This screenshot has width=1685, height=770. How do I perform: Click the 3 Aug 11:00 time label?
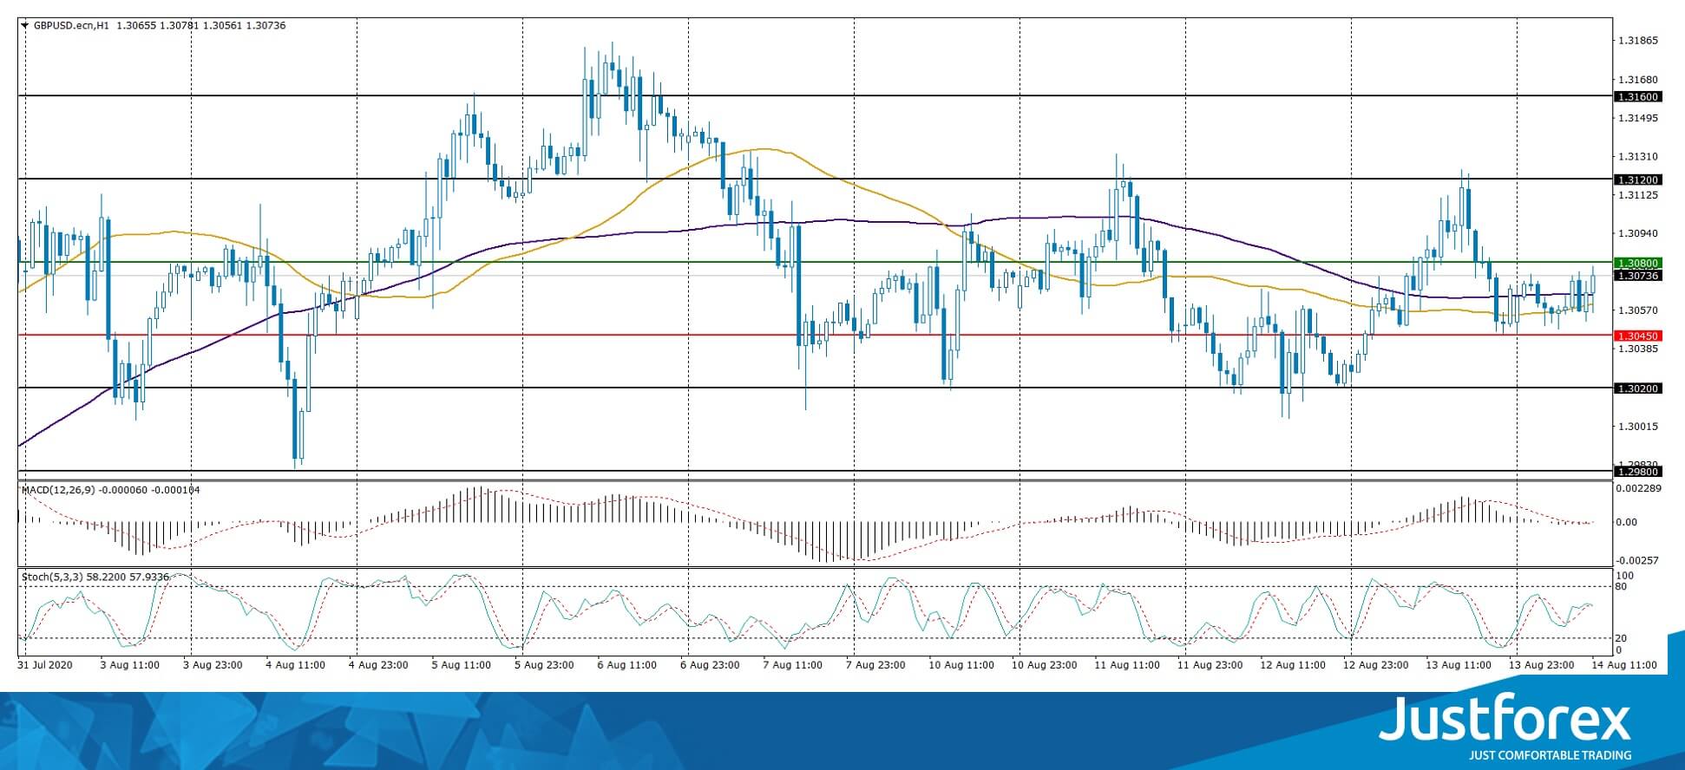click(x=130, y=665)
